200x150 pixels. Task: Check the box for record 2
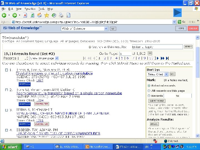click(6, 90)
